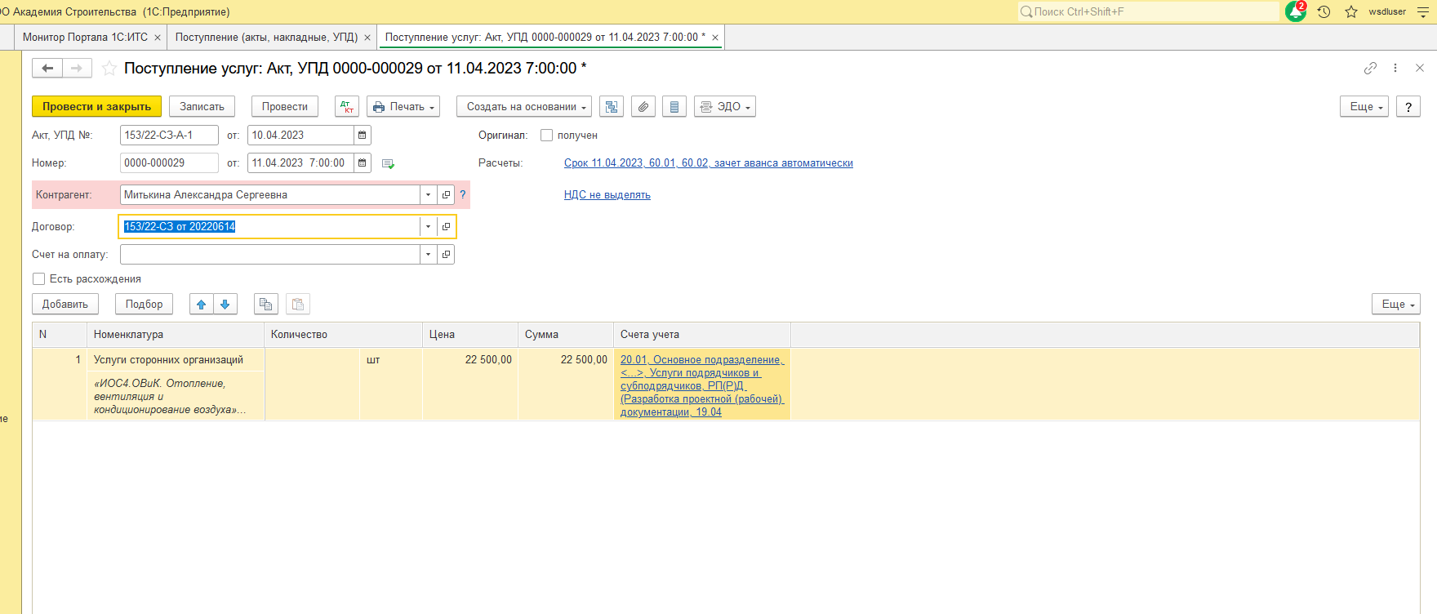
Task: Switch to Монитор Портала 1С:ИТС tab
Action: [x=85, y=38]
